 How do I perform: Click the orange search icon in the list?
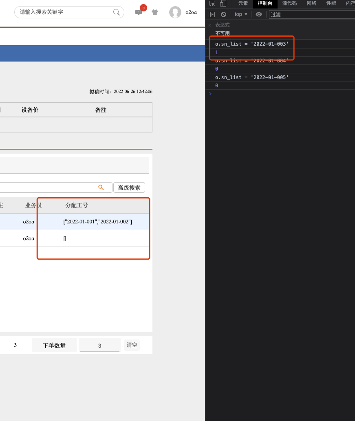[x=101, y=187]
